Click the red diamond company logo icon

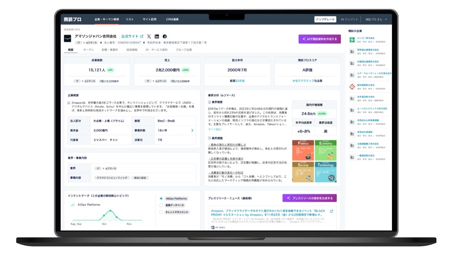352,87
